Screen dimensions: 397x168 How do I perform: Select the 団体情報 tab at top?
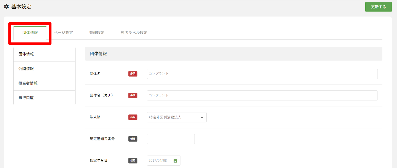[30, 33]
